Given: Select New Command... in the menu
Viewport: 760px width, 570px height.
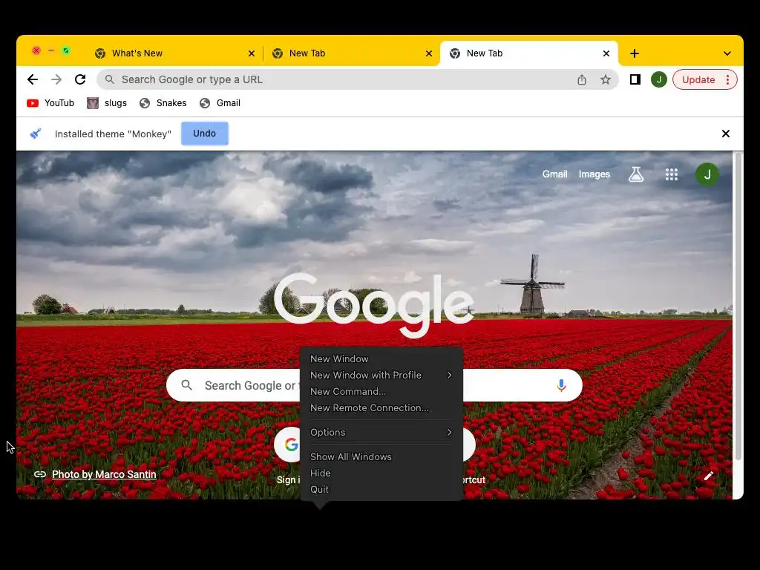Looking at the screenshot, I should (x=381, y=392).
